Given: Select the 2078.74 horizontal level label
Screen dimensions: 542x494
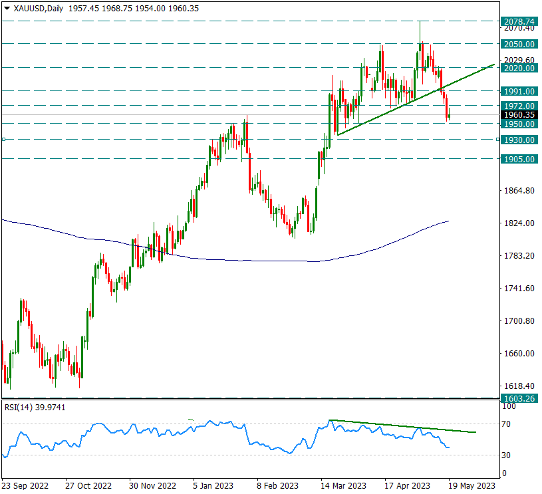Looking at the screenshot, I should [x=519, y=21].
